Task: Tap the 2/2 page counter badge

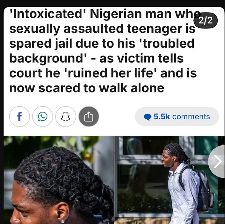Action: tap(205, 21)
